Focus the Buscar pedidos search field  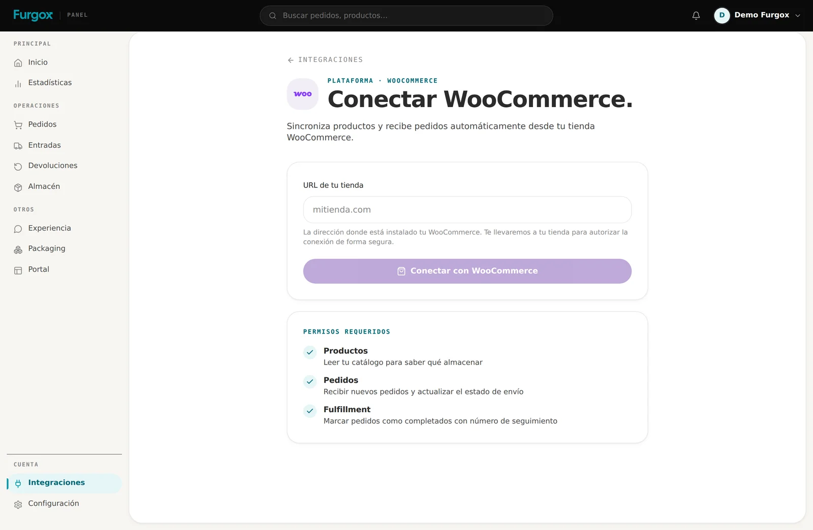(406, 16)
